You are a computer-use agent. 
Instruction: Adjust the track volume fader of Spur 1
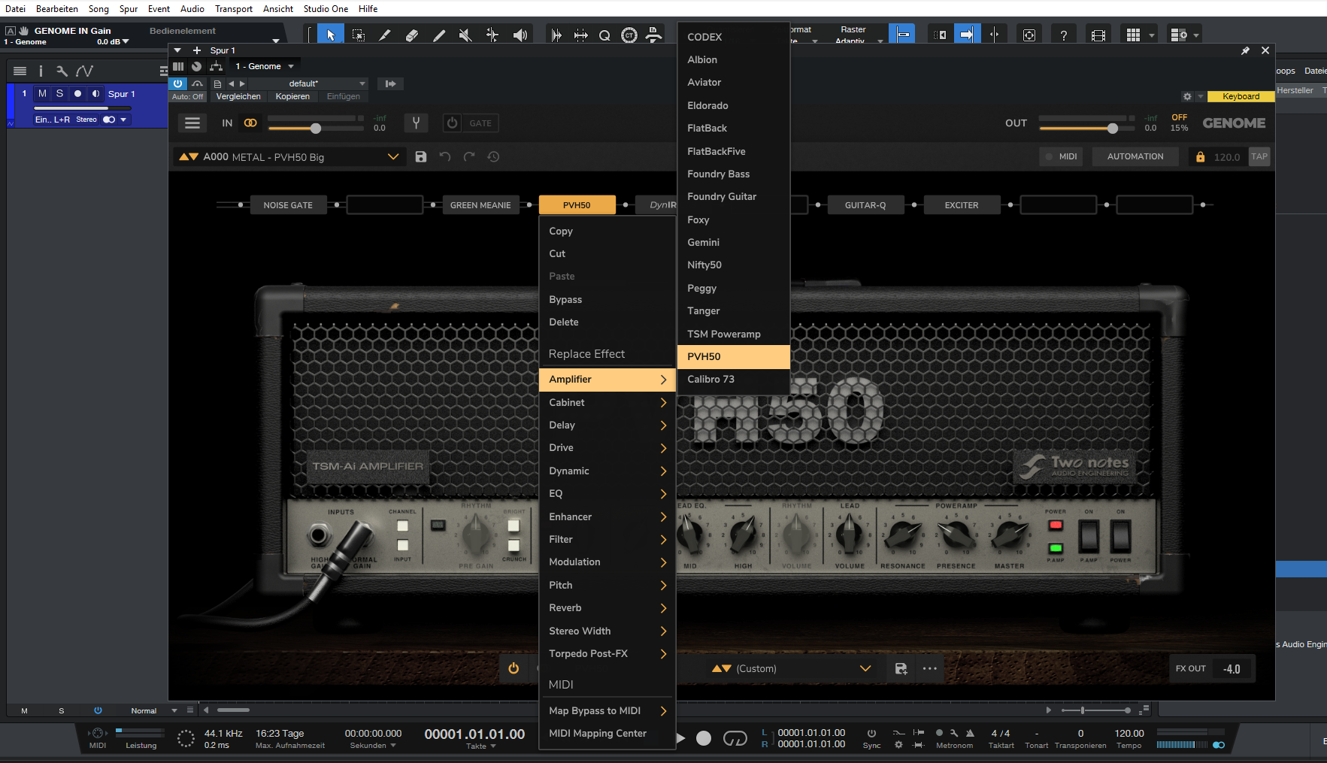click(81, 108)
